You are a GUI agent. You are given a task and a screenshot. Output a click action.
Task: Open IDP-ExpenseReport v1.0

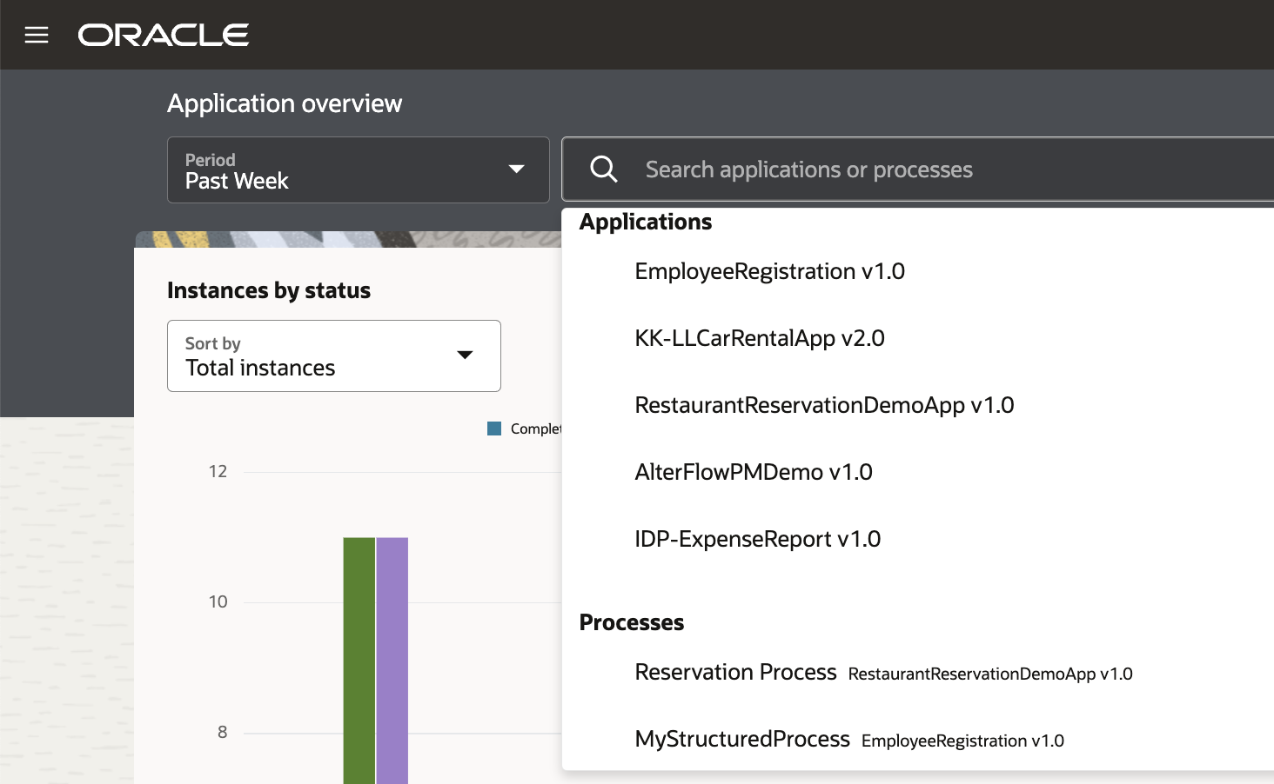[x=758, y=539]
